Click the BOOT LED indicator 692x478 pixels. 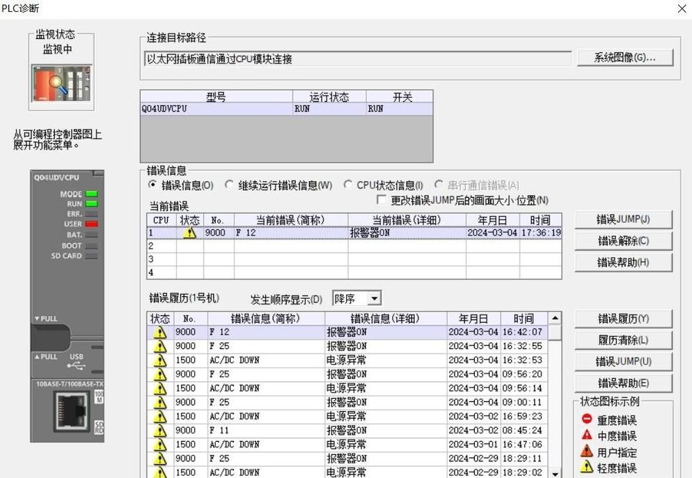[92, 246]
